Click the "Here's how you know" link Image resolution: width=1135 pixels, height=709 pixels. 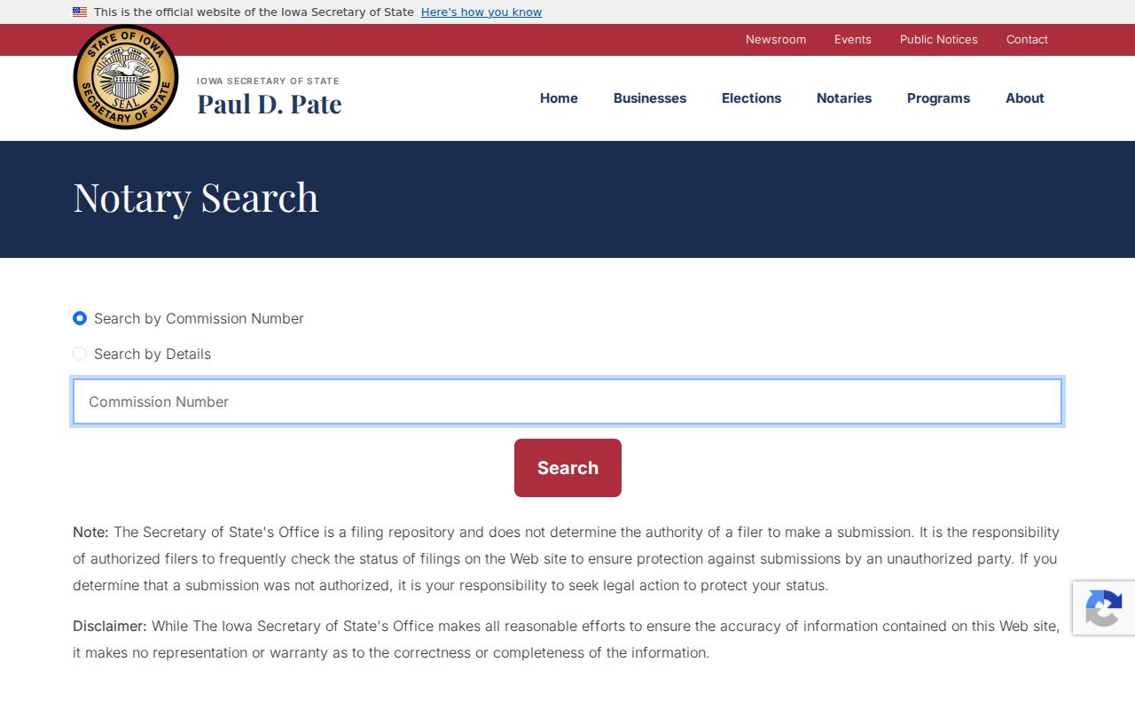coord(481,12)
